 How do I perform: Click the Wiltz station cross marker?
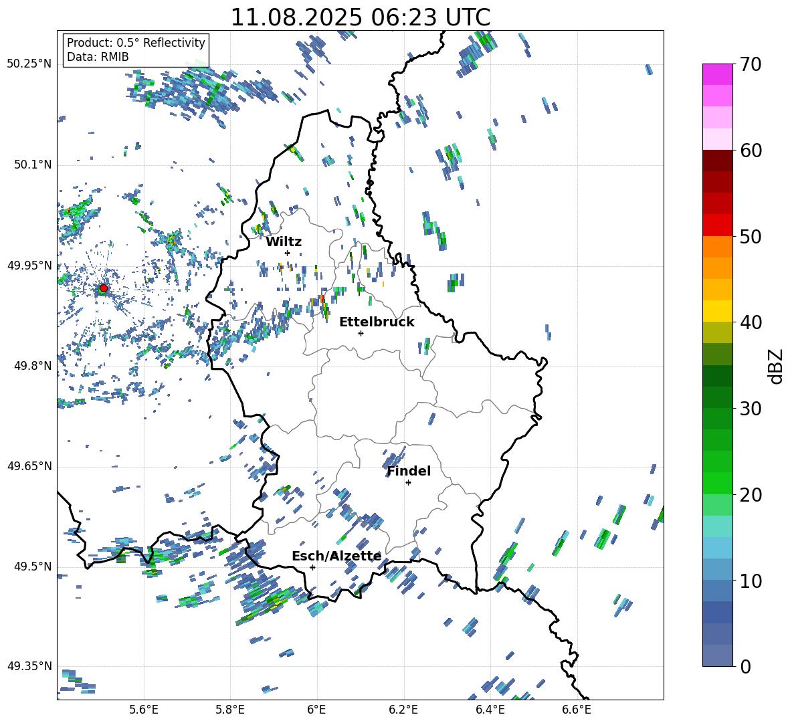click(287, 253)
